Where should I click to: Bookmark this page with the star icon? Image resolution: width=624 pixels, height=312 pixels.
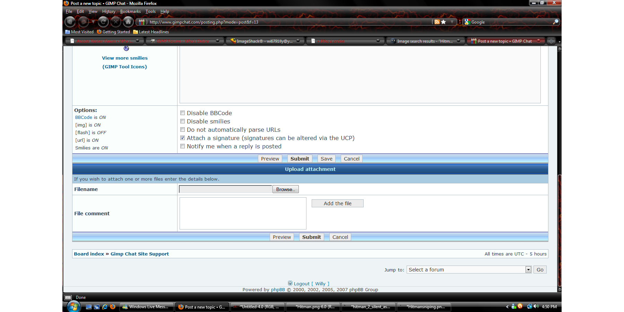[x=443, y=22]
